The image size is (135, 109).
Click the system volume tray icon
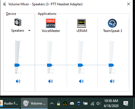pos(99,103)
